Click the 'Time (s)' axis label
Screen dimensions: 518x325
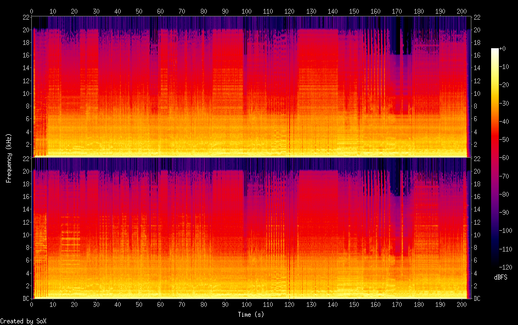pos(251,315)
